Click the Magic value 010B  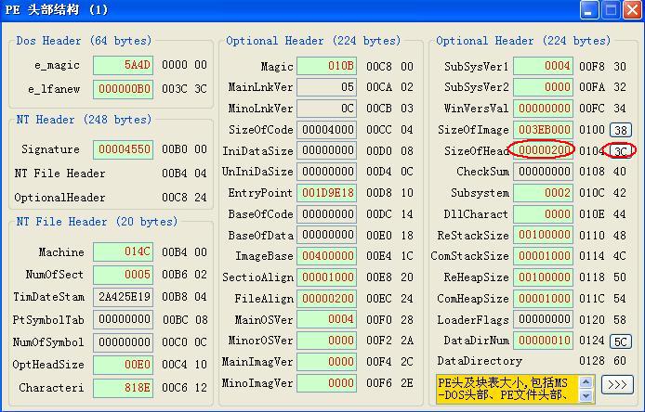(x=326, y=66)
